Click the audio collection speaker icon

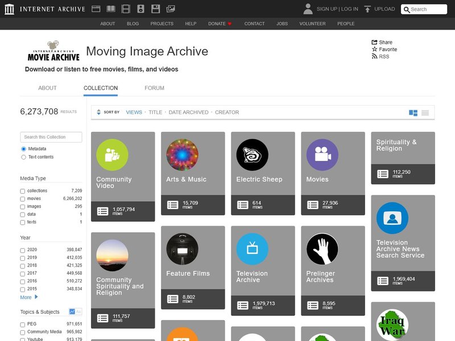pyautogui.click(x=141, y=9)
